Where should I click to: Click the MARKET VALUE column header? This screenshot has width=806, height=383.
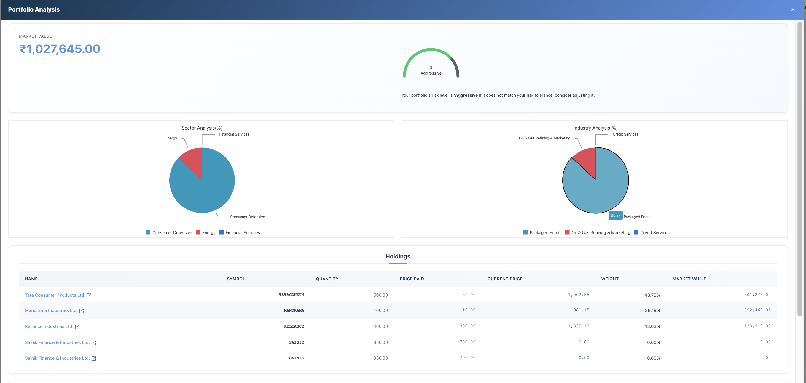click(689, 279)
